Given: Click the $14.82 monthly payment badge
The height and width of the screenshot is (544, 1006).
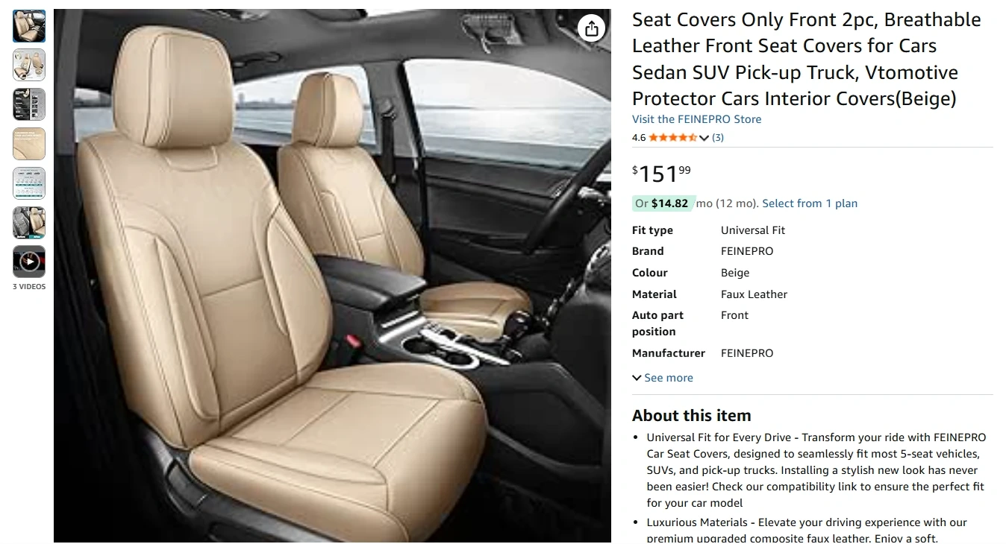Looking at the screenshot, I should click(662, 203).
